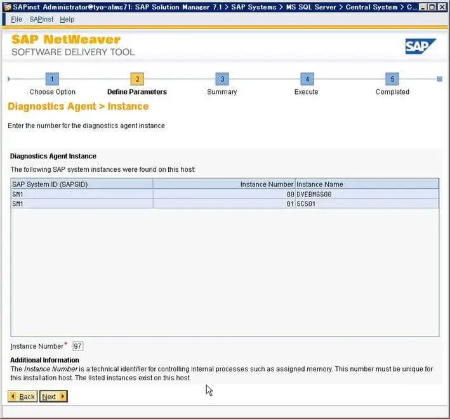450x419 pixels.
Task: Select the instance number 01 cell
Action: (224, 203)
